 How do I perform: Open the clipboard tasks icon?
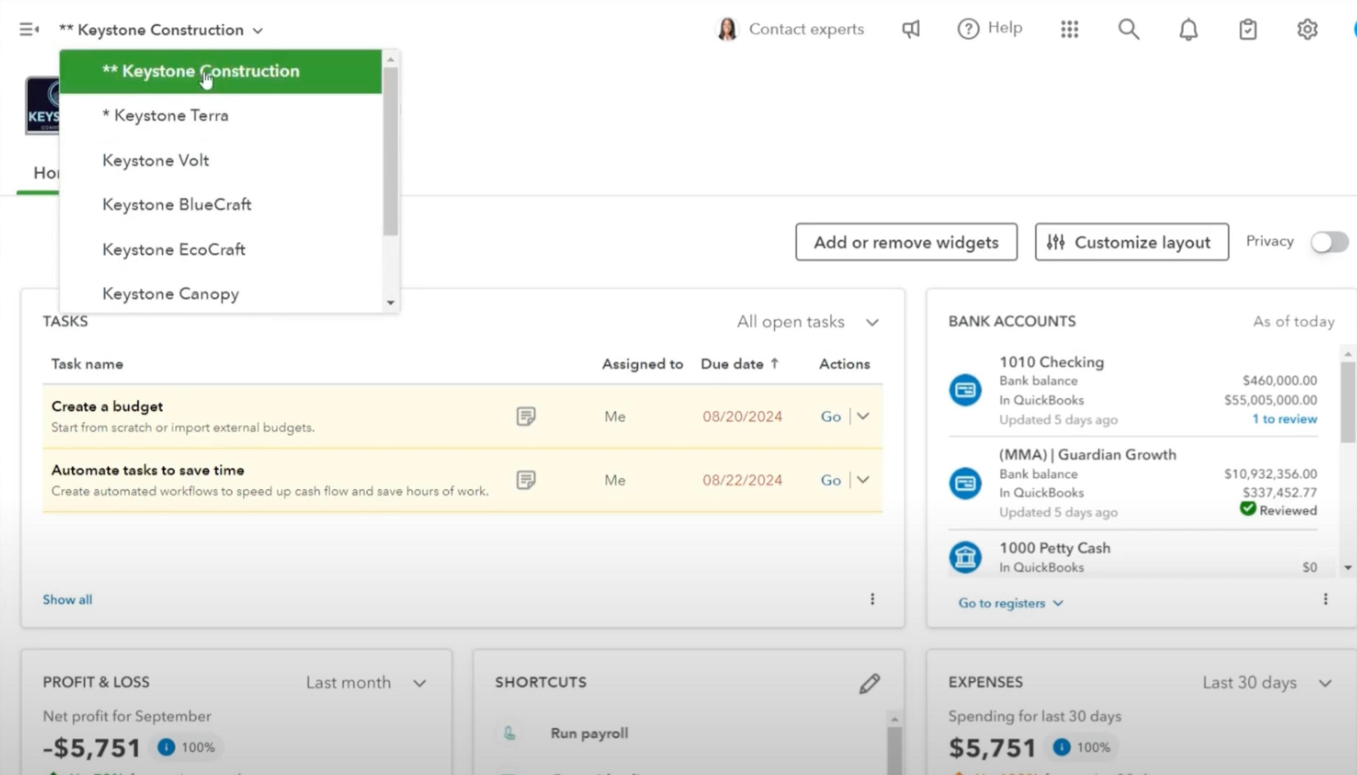click(x=1247, y=29)
